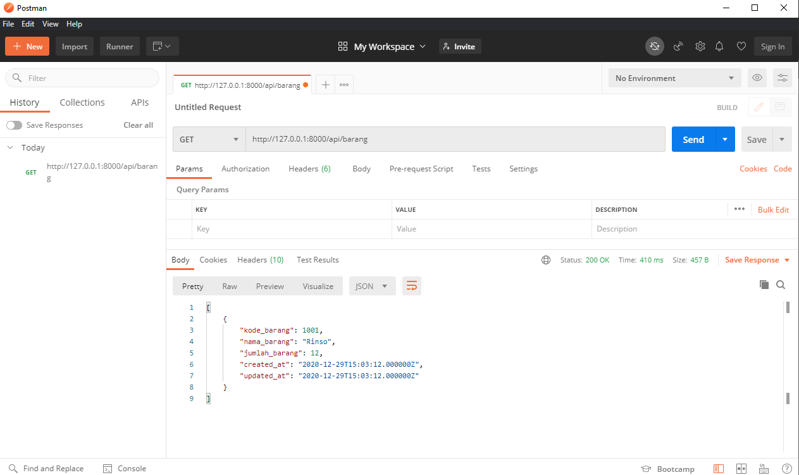Open the View menu
The width and height of the screenshot is (799, 475).
[51, 23]
